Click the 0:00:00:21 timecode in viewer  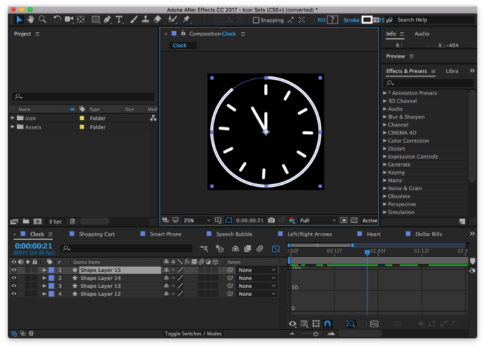click(x=250, y=220)
